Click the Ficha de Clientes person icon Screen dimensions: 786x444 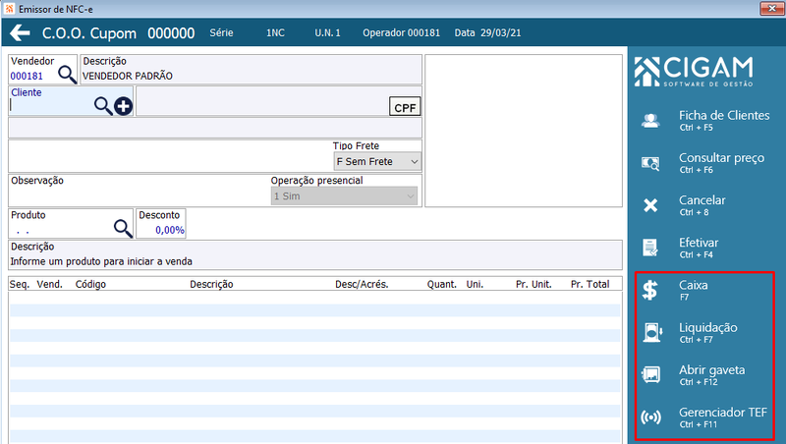point(650,121)
